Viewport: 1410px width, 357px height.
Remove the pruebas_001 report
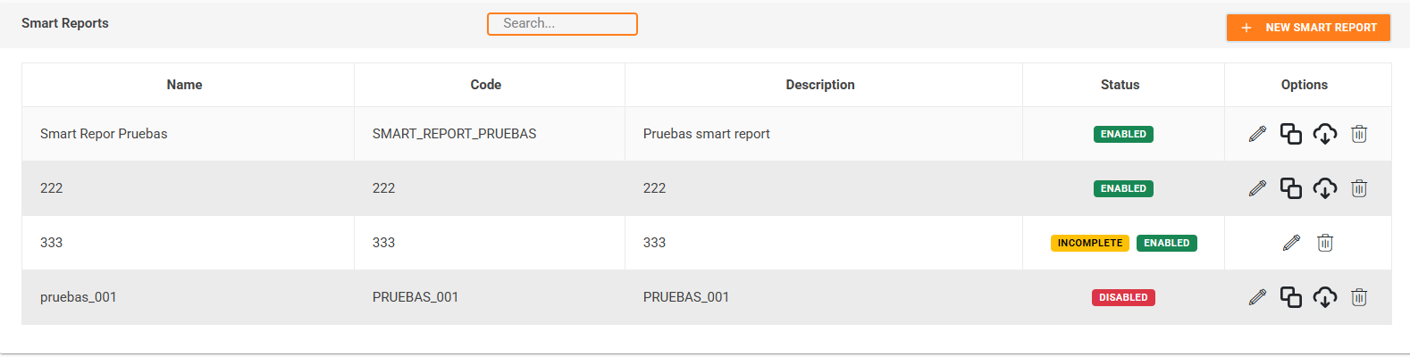[1359, 297]
